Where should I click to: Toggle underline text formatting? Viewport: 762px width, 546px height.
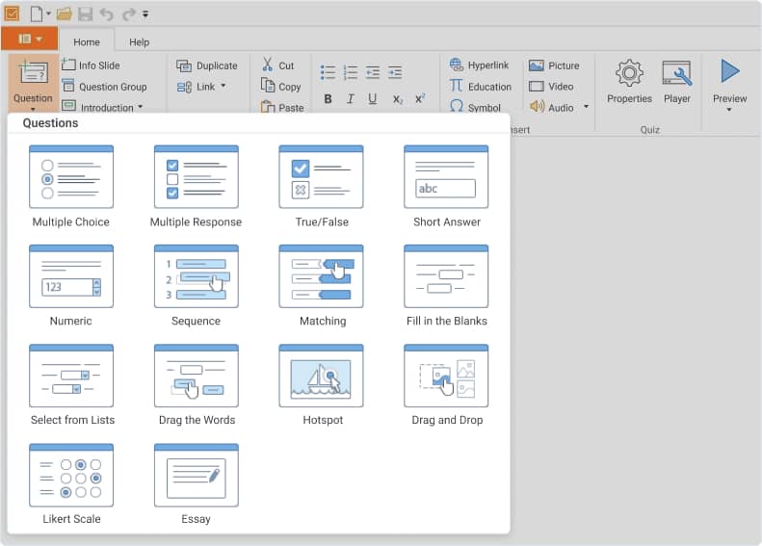pos(372,99)
